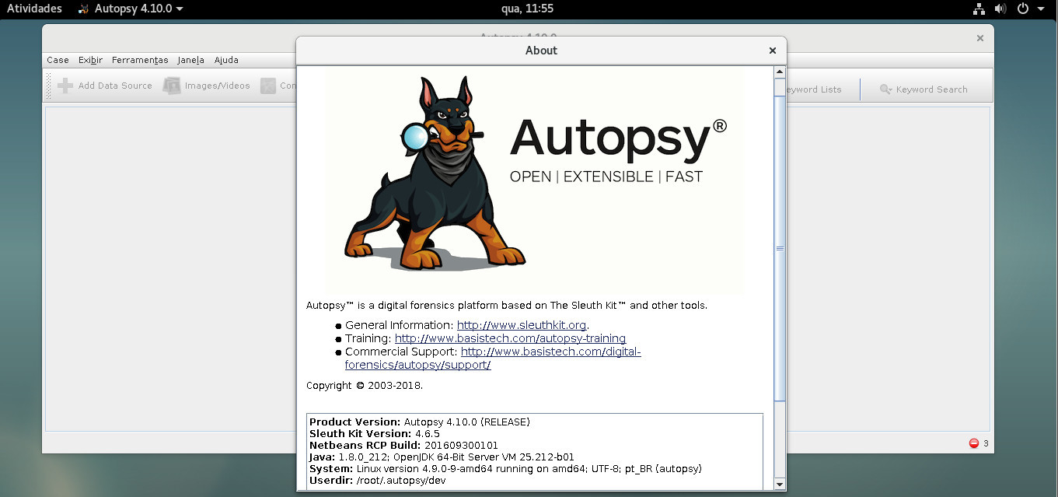The width and height of the screenshot is (1058, 497).
Task: Open the autopsy-training link
Action: [x=510, y=338]
